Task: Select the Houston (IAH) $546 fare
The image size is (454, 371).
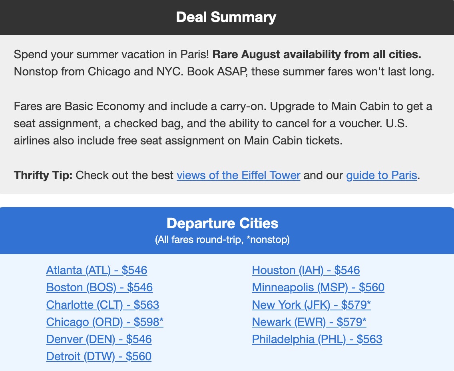Action: click(x=305, y=270)
